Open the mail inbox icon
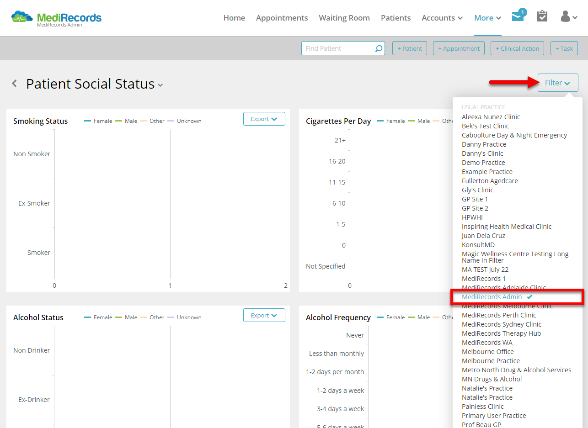The height and width of the screenshot is (428, 588). point(519,16)
